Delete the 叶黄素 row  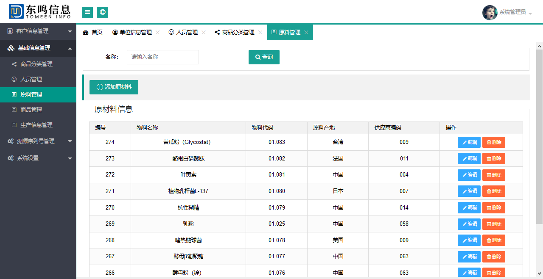pos(493,175)
